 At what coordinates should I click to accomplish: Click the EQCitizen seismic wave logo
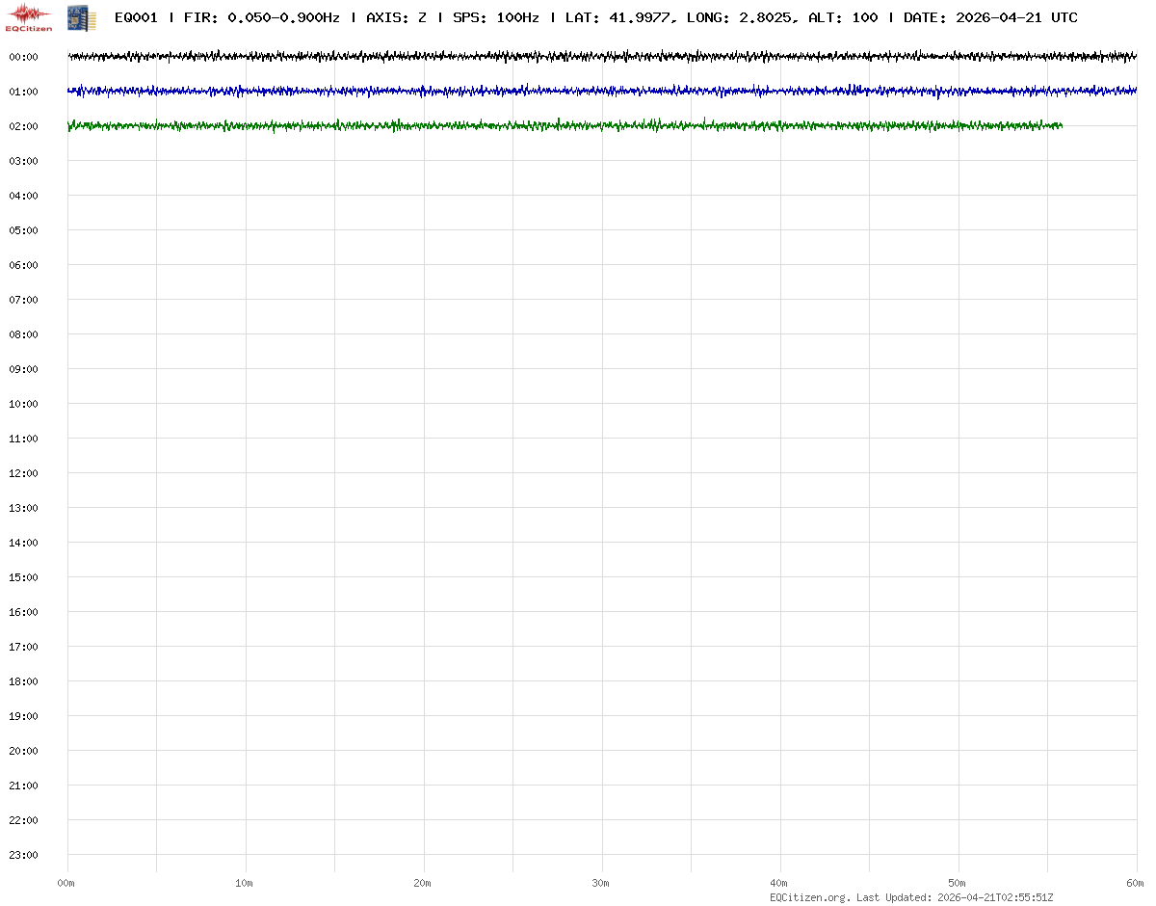29,15
